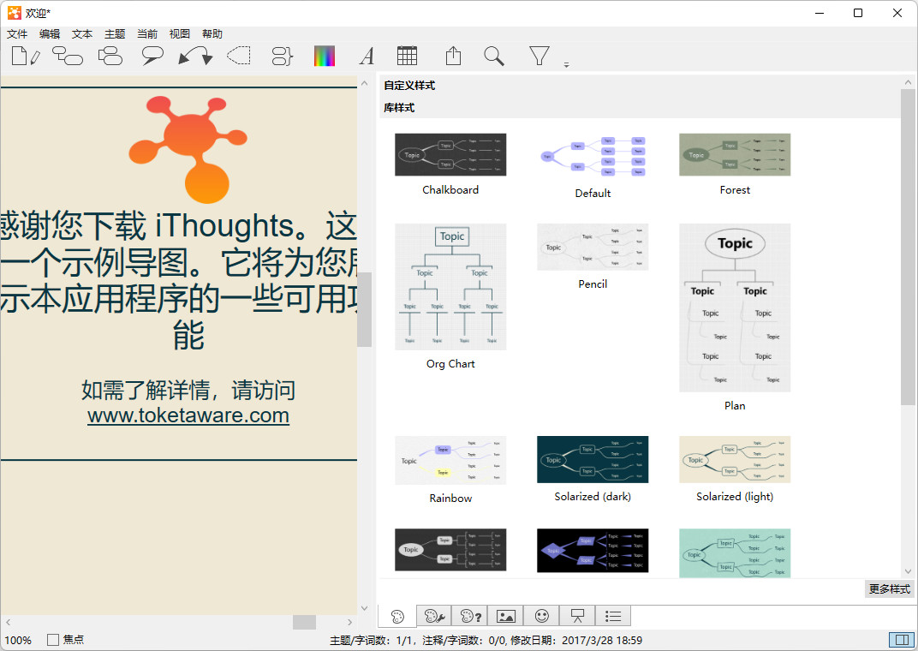Select the black and purple style thumbnail
The image size is (918, 651).
tap(593, 550)
